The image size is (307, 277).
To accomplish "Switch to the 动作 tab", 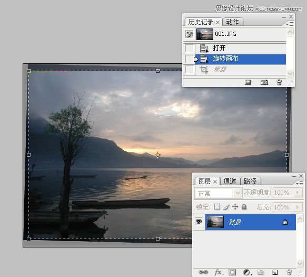I will pyautogui.click(x=232, y=22).
